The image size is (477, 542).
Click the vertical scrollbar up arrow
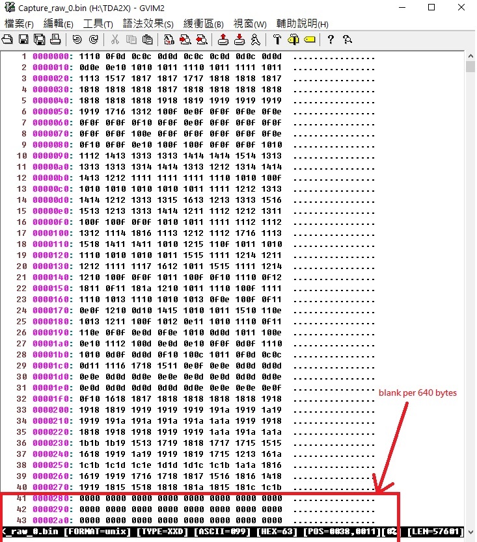pyautogui.click(x=470, y=56)
